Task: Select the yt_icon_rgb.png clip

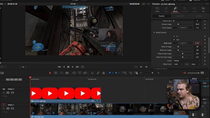Action: tap(66, 95)
